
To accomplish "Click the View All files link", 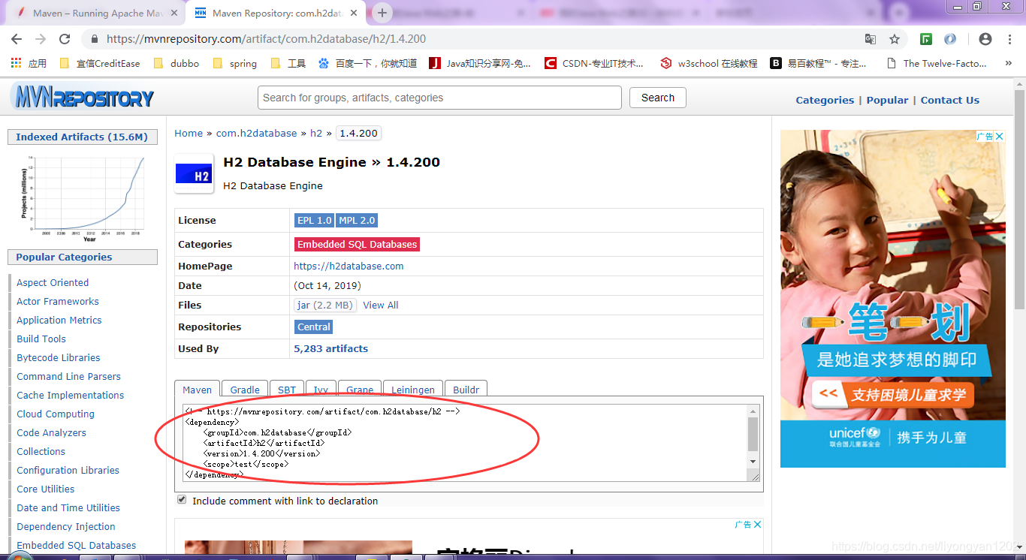I will click(x=381, y=305).
